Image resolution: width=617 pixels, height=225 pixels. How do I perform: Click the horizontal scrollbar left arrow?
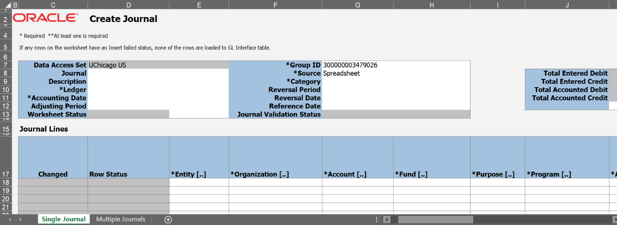tap(387, 220)
